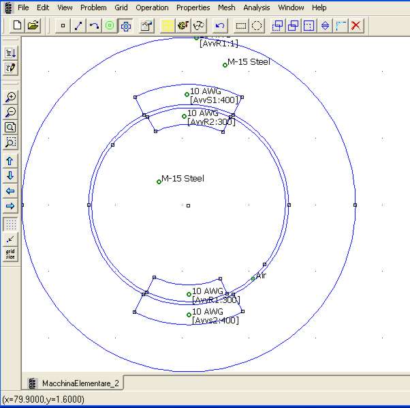View results with the glasses icon
The image size is (410, 408).
coord(199,26)
